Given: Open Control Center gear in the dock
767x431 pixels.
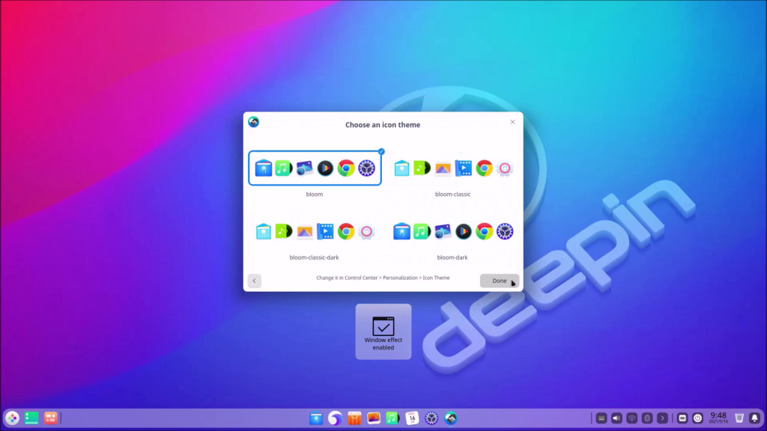Looking at the screenshot, I should (431, 418).
